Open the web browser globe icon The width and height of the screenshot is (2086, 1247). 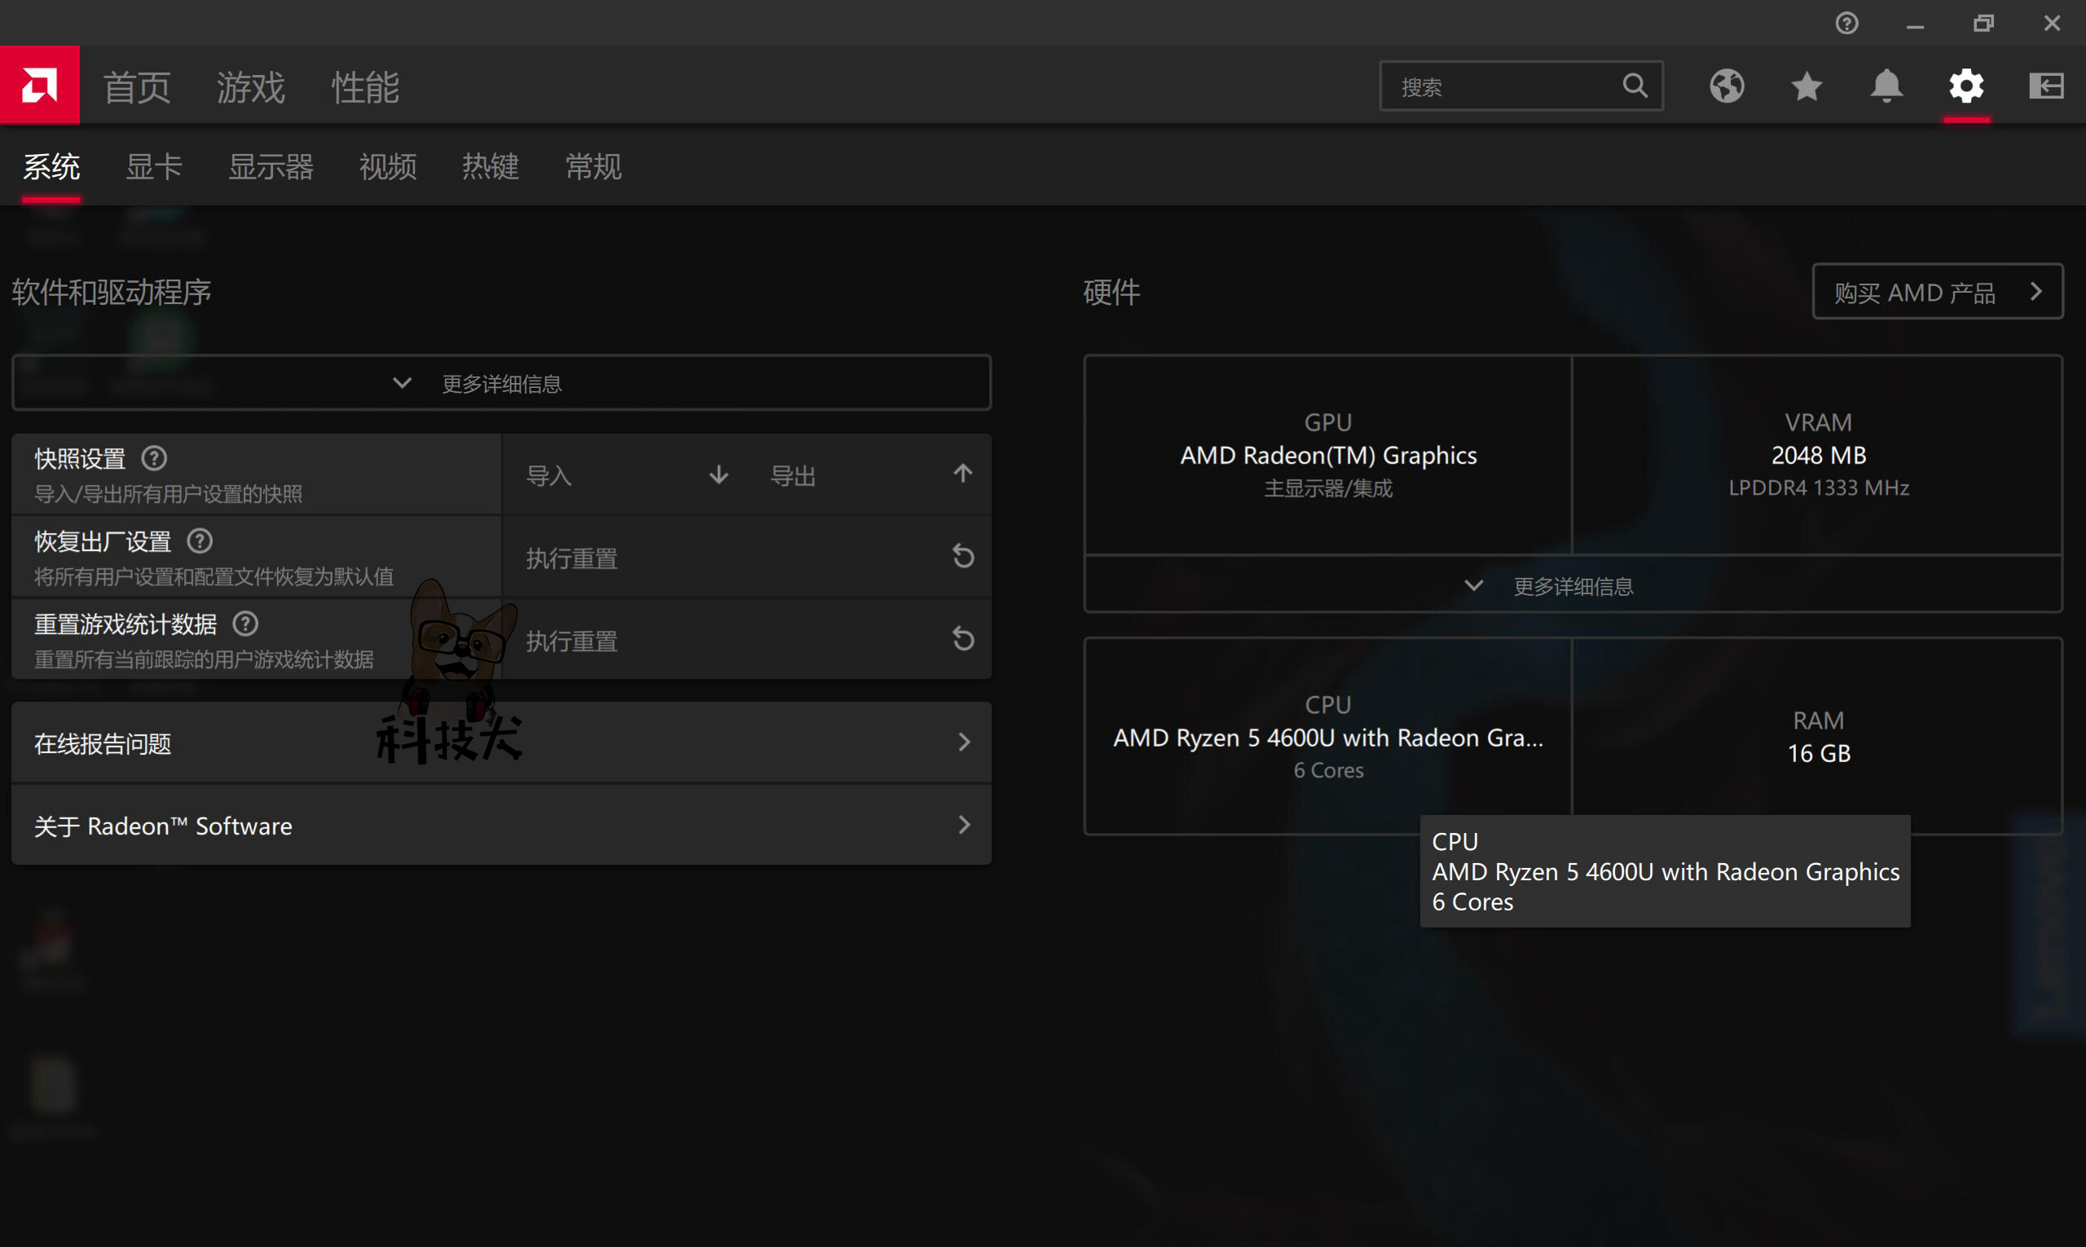[x=1727, y=86]
